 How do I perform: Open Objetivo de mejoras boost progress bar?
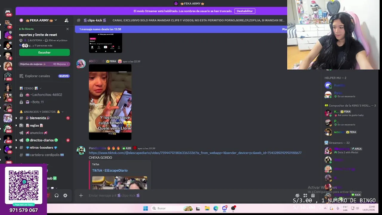[44, 64]
